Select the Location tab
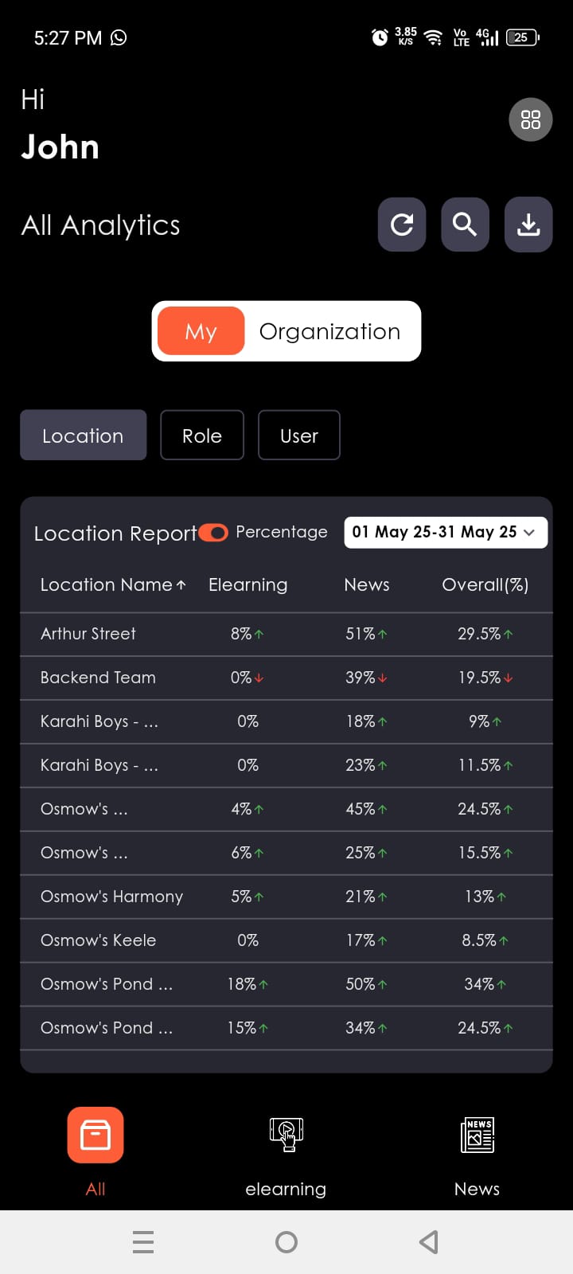 (x=83, y=436)
